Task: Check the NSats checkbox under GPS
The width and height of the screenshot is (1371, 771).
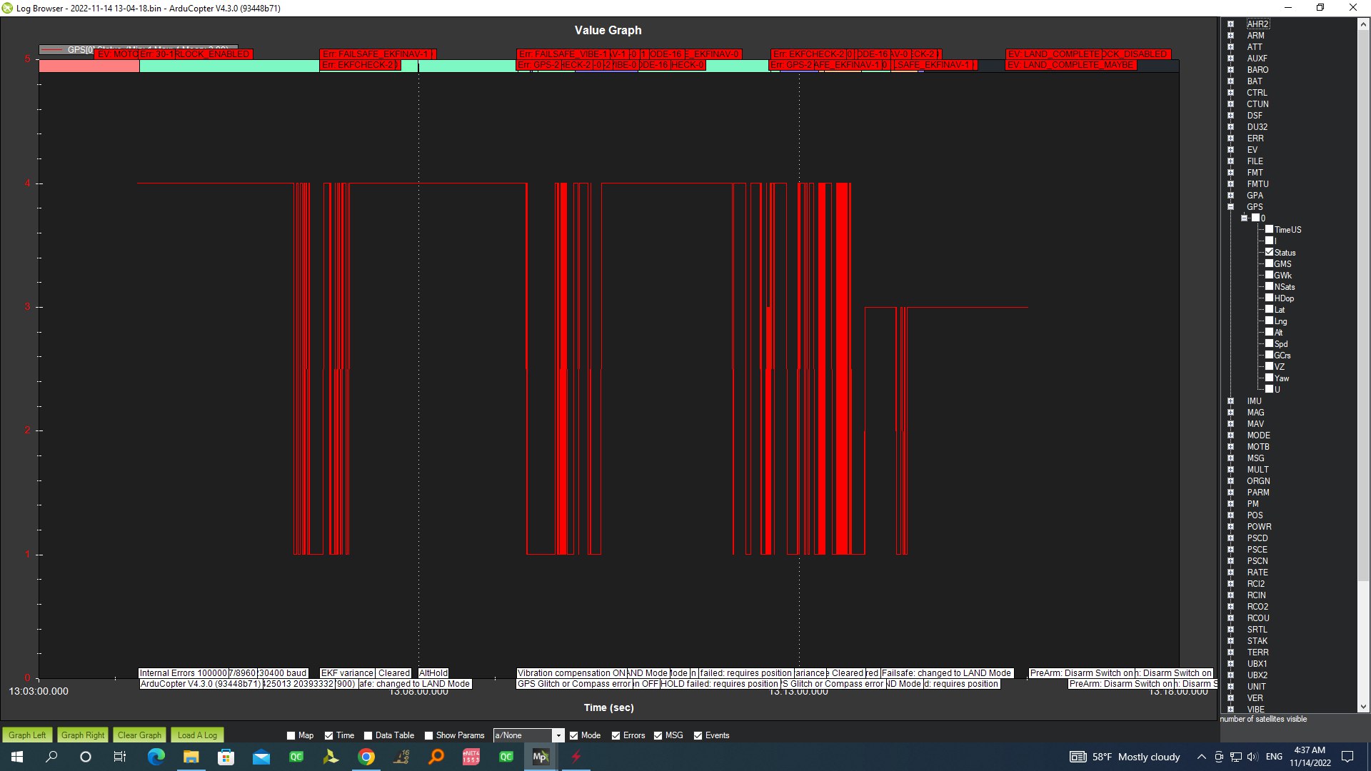Action: click(1269, 287)
